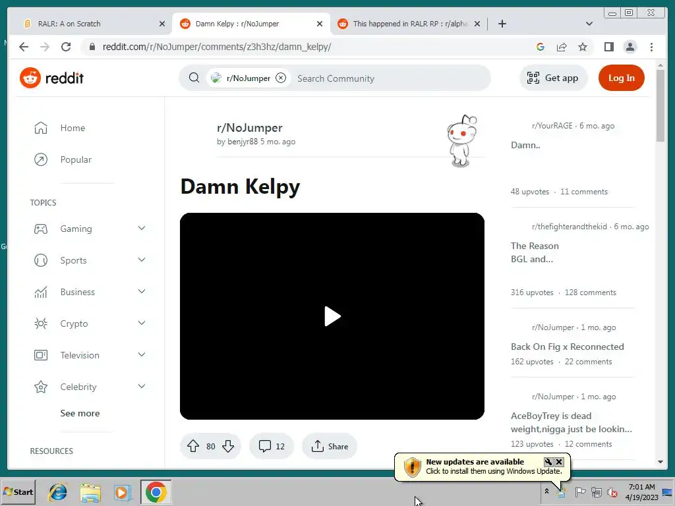Remove the r/NoJumper search filter
Viewport: 675px width, 506px height.
coord(281,78)
